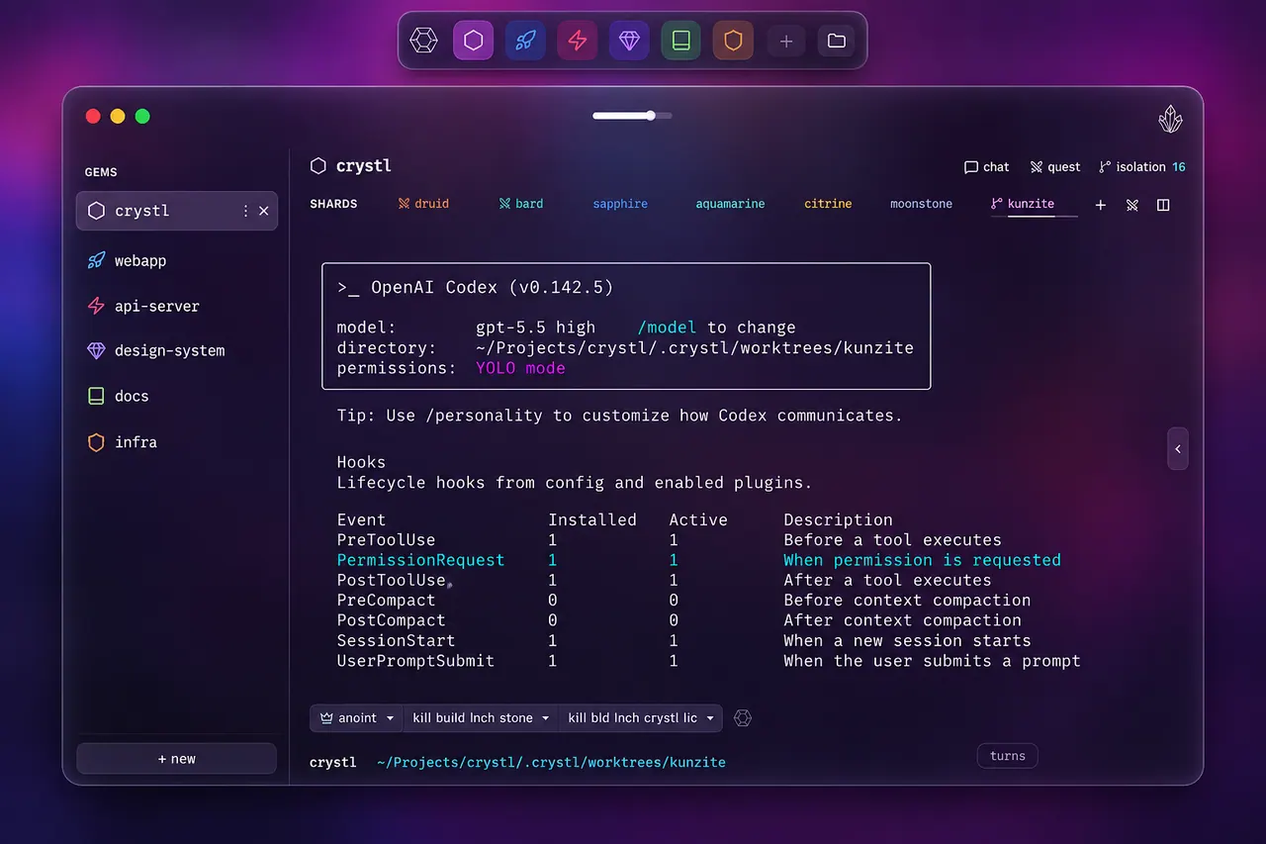Switch to the aquamarine shard tab
Viewport: 1266px width, 844px height.
[x=730, y=204]
